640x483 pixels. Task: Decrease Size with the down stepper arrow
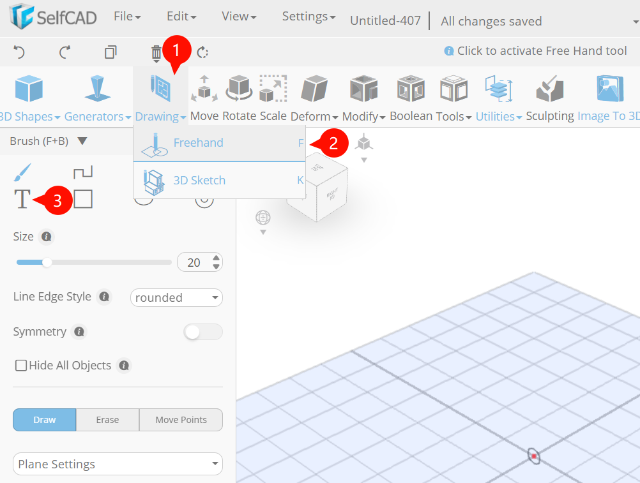217,267
